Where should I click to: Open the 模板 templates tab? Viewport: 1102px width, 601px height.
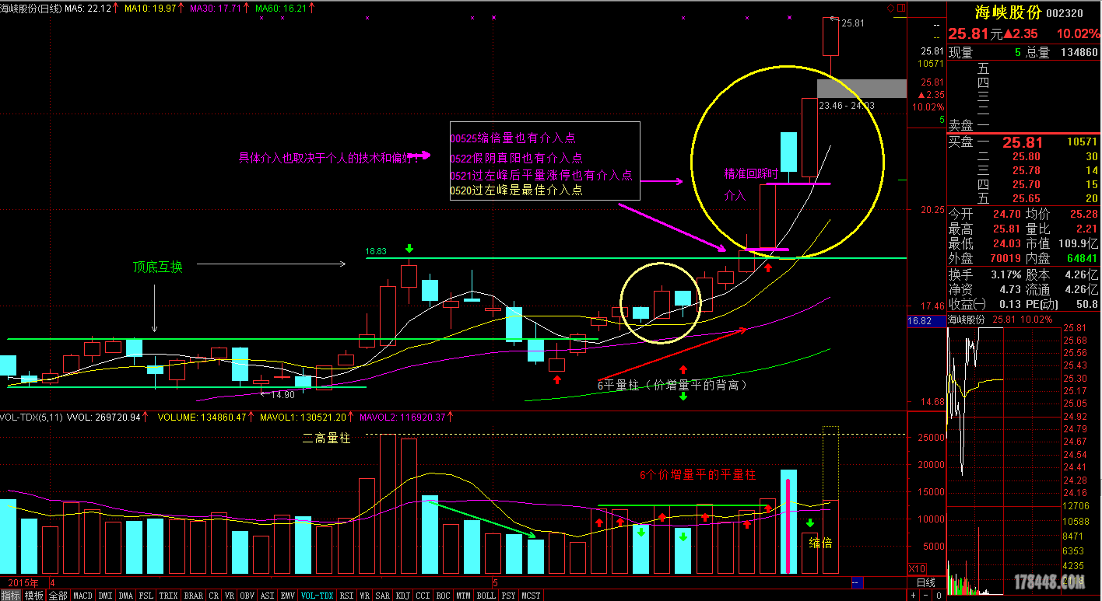[33, 596]
